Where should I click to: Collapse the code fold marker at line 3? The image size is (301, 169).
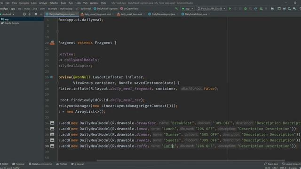pos(57,31)
